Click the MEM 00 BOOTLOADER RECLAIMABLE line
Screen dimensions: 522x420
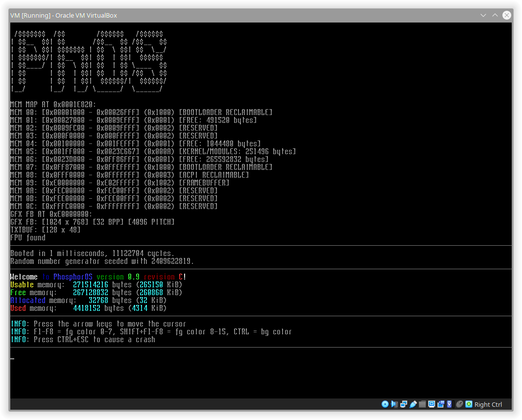click(x=142, y=112)
